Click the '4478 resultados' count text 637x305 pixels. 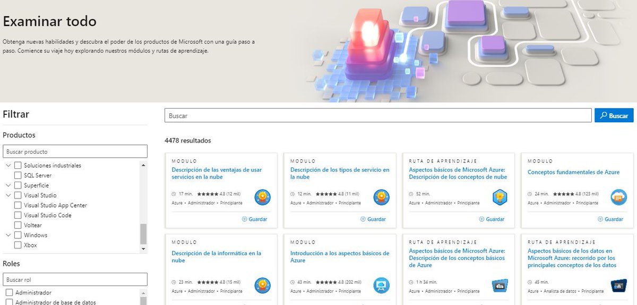pyautogui.click(x=188, y=141)
